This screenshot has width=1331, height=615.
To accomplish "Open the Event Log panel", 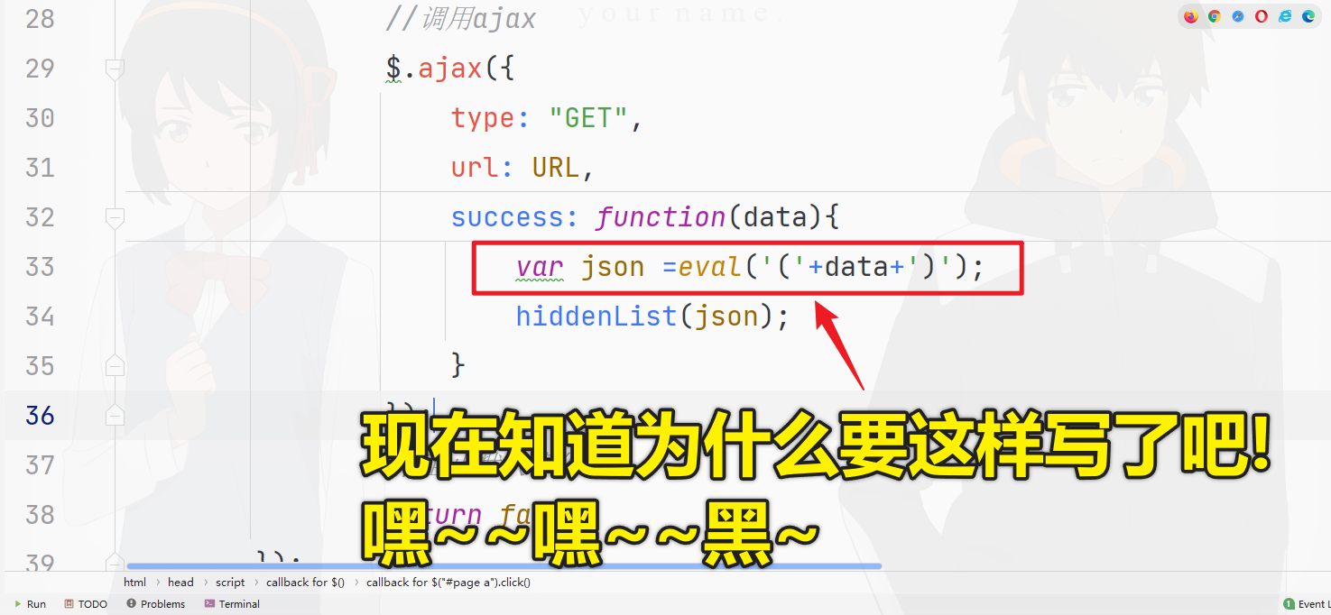I will pyautogui.click(x=1308, y=604).
